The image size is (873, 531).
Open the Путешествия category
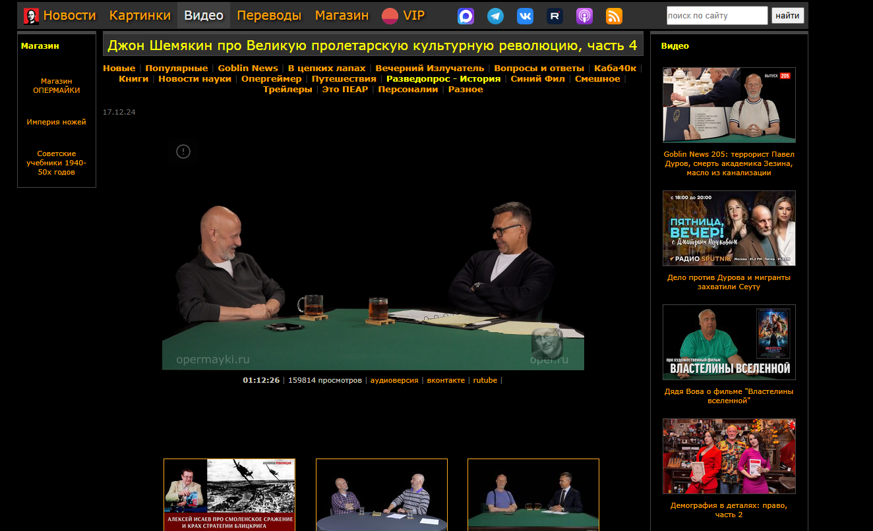click(344, 79)
